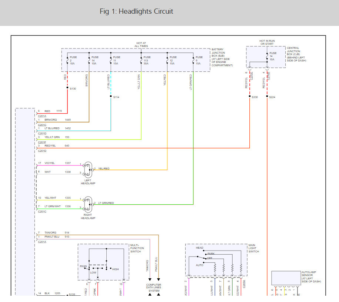Click the Autolamp Sensor box
Viewport: 339px width, 302px height.
pyautogui.click(x=286, y=278)
